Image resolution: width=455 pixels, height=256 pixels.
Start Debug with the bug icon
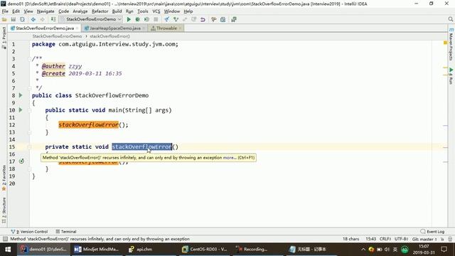[137, 19]
